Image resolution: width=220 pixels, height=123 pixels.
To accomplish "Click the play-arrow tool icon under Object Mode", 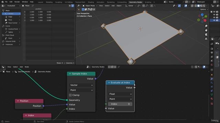I will pos(79,9).
